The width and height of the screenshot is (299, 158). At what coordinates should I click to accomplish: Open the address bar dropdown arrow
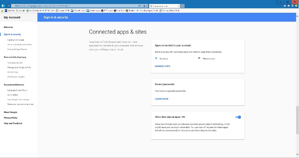(x=142, y=6)
